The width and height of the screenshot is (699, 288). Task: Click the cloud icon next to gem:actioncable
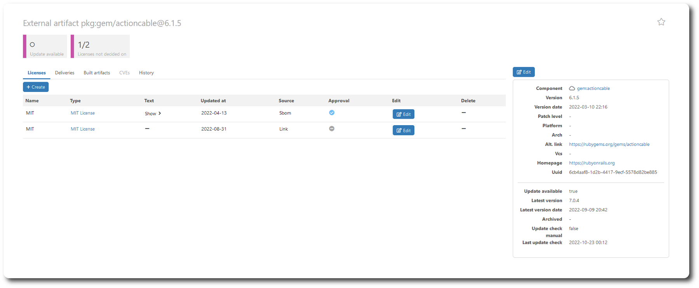pos(572,88)
